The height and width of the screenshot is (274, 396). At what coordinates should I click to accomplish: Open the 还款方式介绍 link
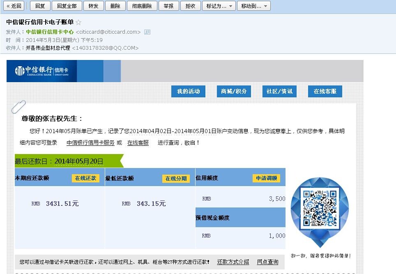(x=233, y=262)
